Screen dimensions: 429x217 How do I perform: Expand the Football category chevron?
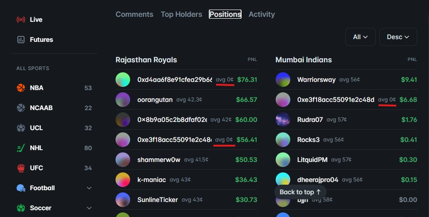[89, 188]
